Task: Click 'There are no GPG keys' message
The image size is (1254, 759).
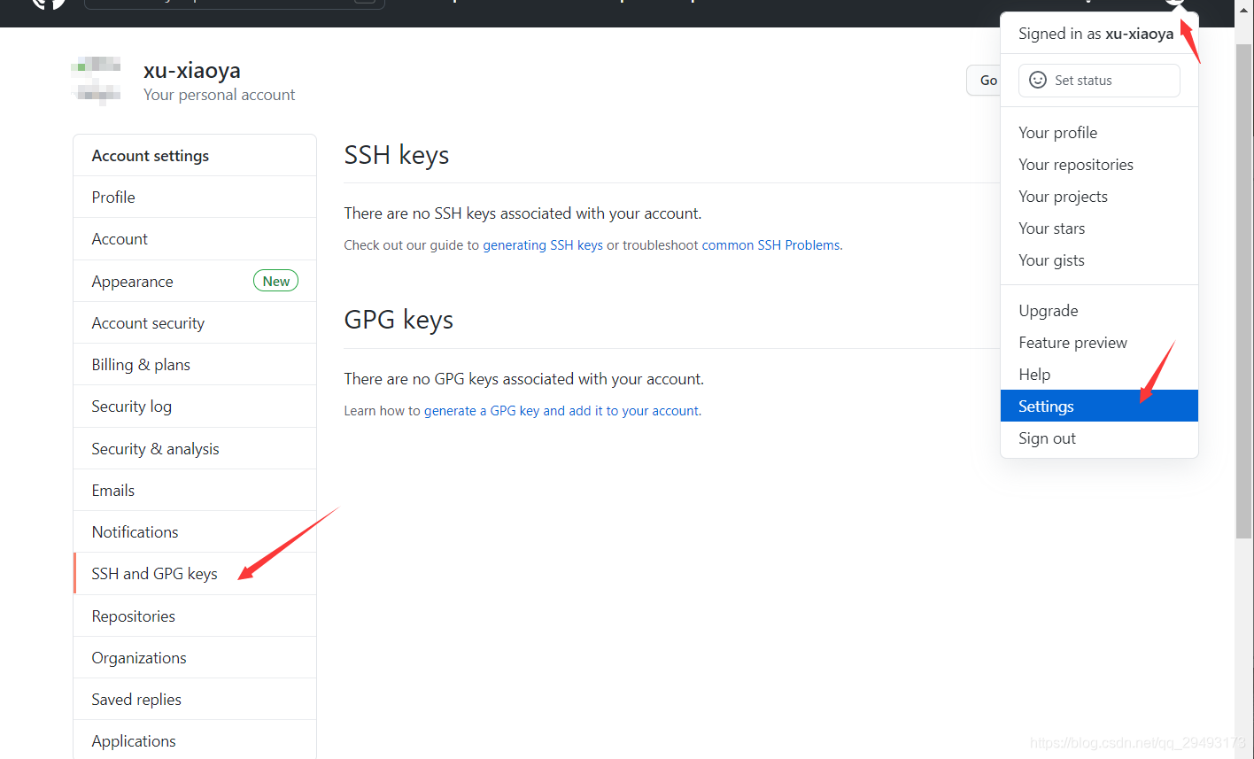Action: tap(524, 379)
